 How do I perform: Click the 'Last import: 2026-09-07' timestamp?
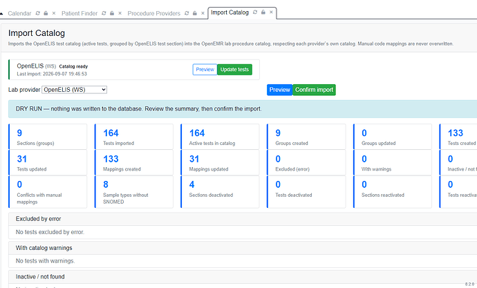click(x=52, y=74)
